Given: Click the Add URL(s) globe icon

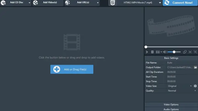Looking at the screenshot, I should [68, 3].
